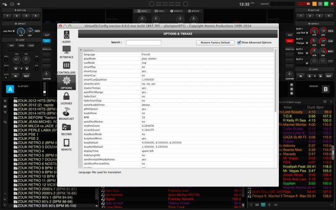The width and height of the screenshot is (336, 210).
Task: Uncheck Show Advanced Options checkbox
Action: tap(239, 42)
